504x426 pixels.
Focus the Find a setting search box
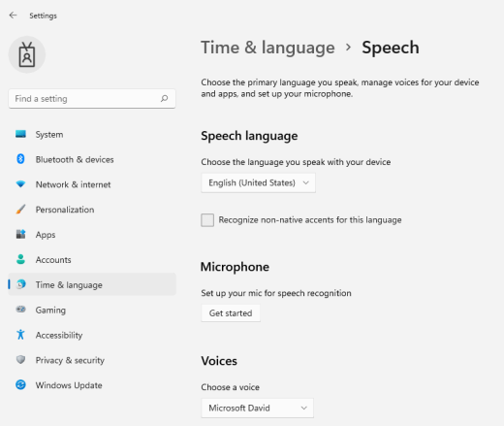point(92,99)
